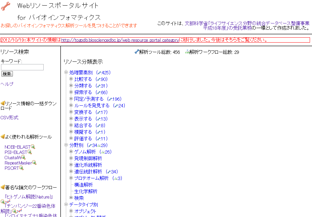Collapse the 分野別 category

[66, 145]
